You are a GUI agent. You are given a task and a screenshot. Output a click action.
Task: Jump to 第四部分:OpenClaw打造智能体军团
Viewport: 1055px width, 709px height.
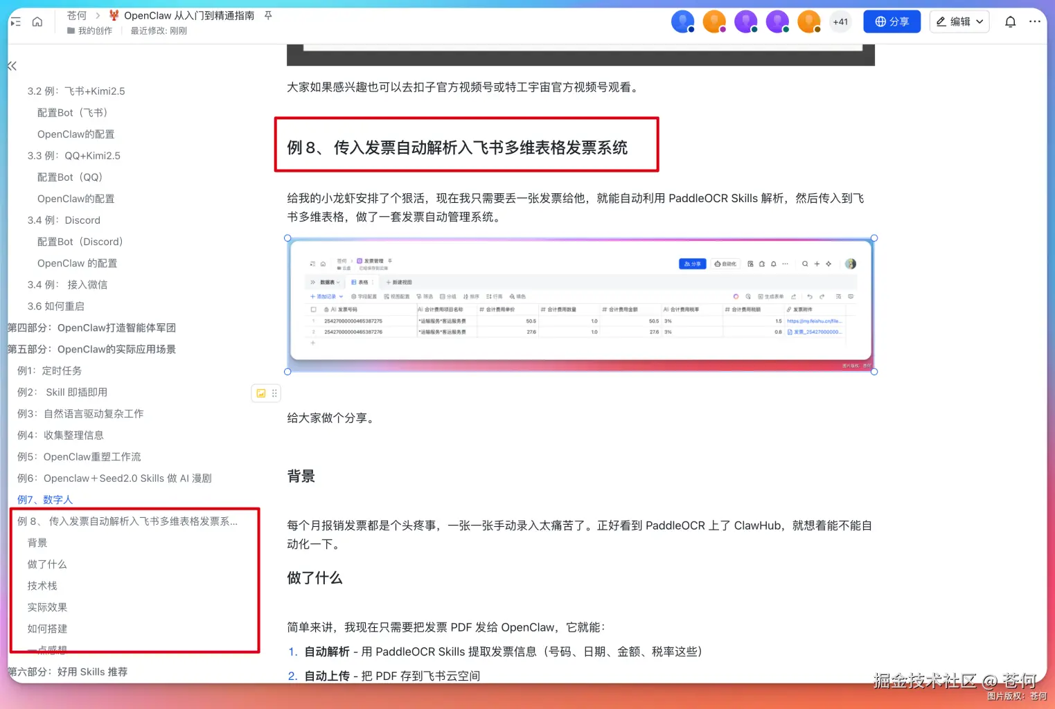91,328
